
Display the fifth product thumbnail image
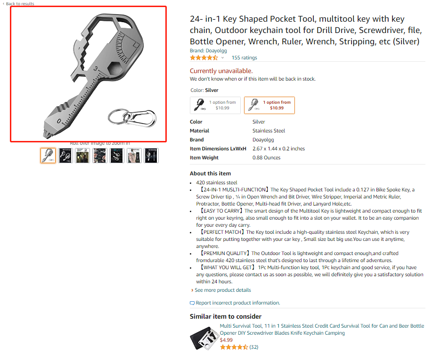pos(117,156)
